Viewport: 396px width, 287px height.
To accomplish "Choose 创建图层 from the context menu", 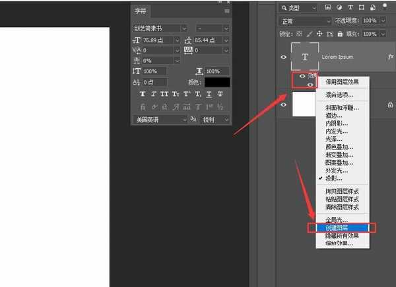I will (x=342, y=227).
